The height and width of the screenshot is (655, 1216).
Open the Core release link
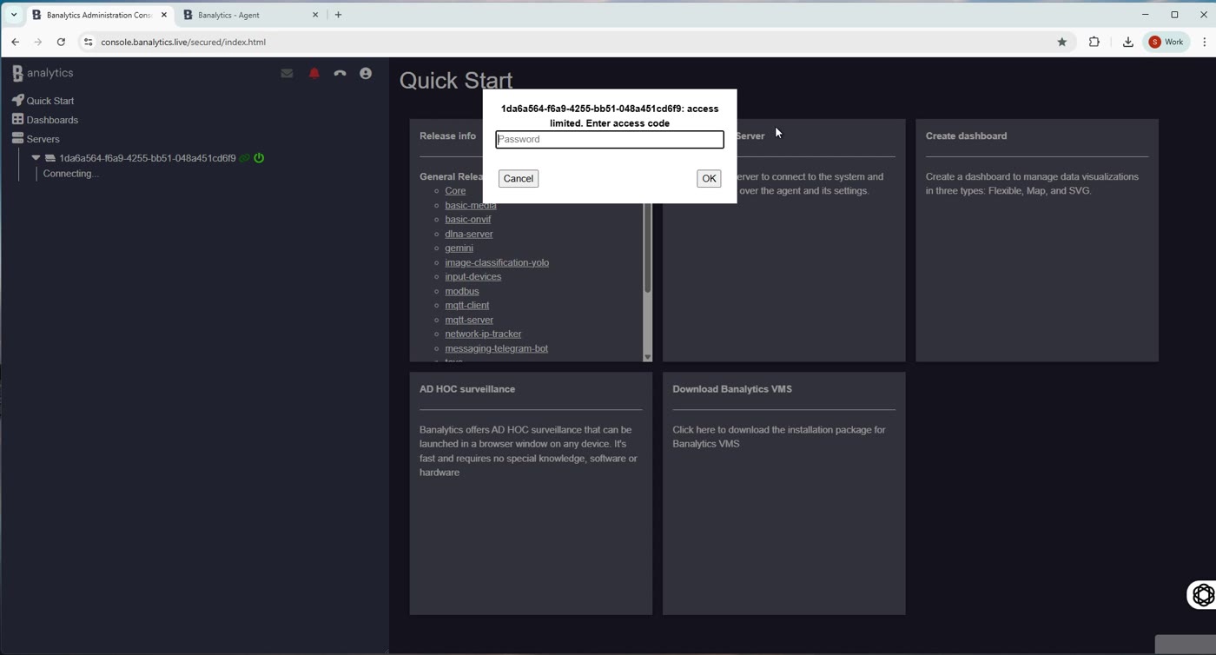(455, 191)
